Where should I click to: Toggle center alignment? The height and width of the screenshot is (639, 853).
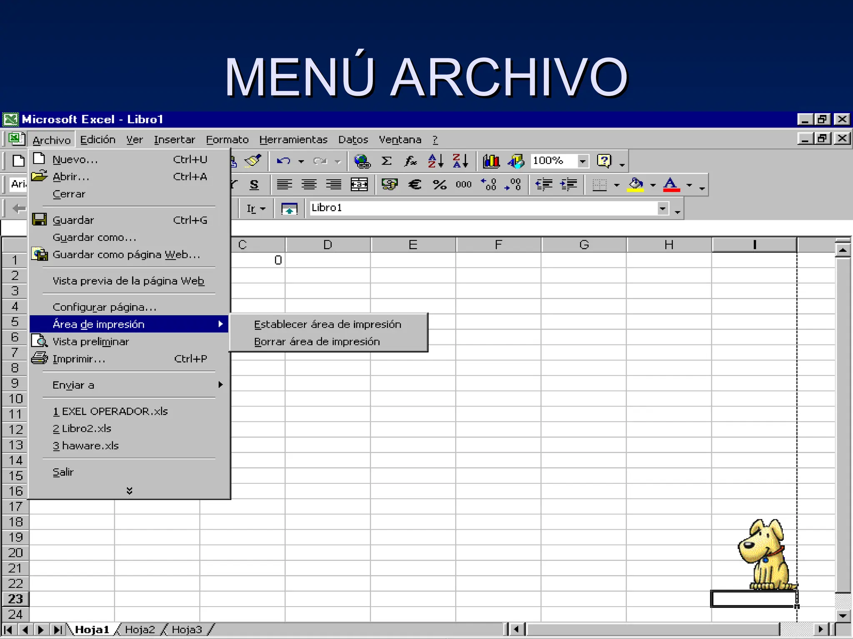click(309, 185)
